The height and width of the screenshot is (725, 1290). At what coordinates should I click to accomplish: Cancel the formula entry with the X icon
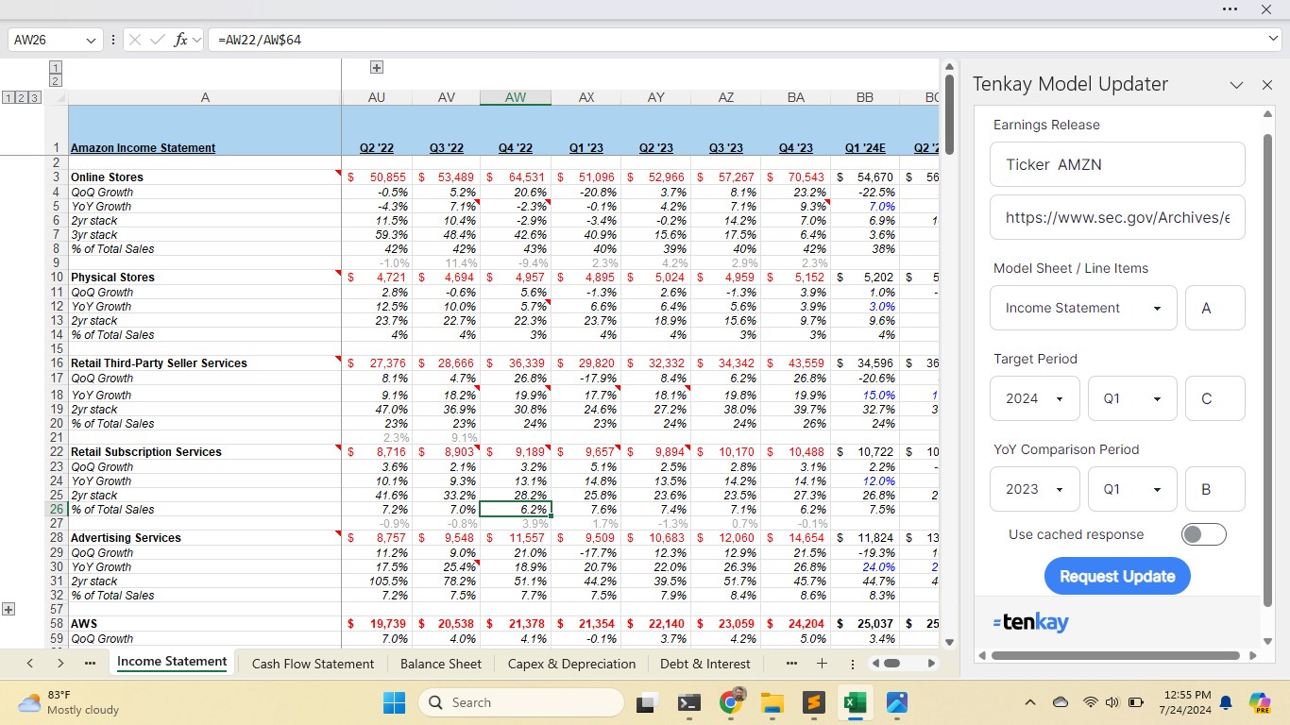[x=135, y=40]
